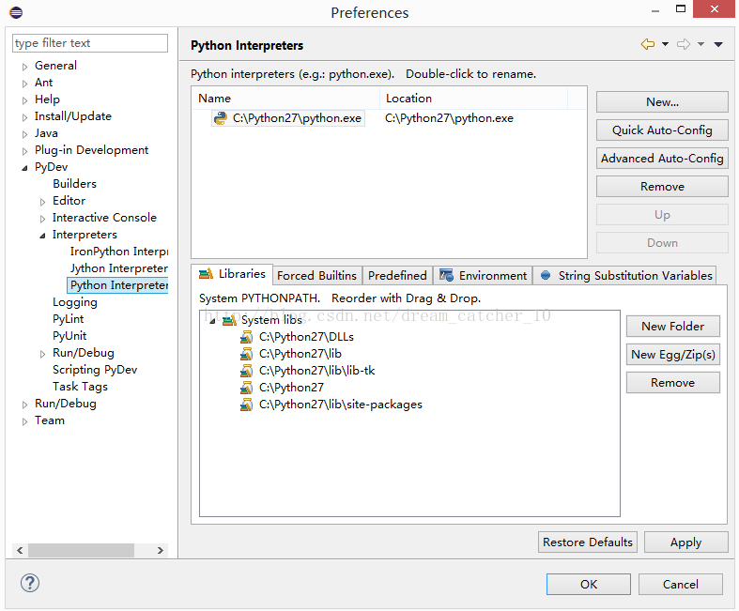Click the tree horizontal scrollbar right arrow
Image resolution: width=739 pixels, height=611 pixels.
click(161, 551)
